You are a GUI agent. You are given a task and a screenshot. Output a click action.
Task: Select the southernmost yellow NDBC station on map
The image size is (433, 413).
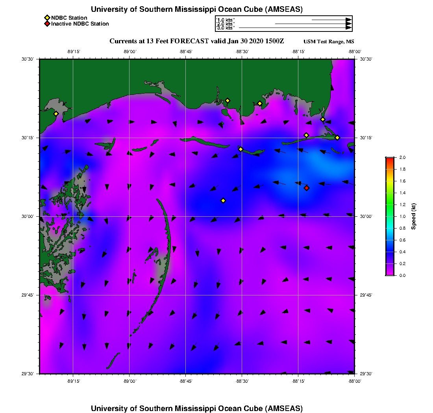click(223, 201)
